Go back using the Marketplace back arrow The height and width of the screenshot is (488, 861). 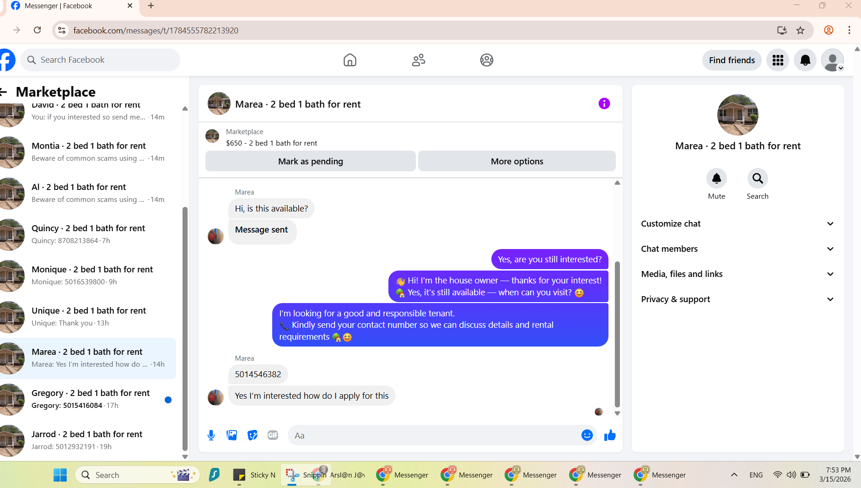(x=4, y=92)
